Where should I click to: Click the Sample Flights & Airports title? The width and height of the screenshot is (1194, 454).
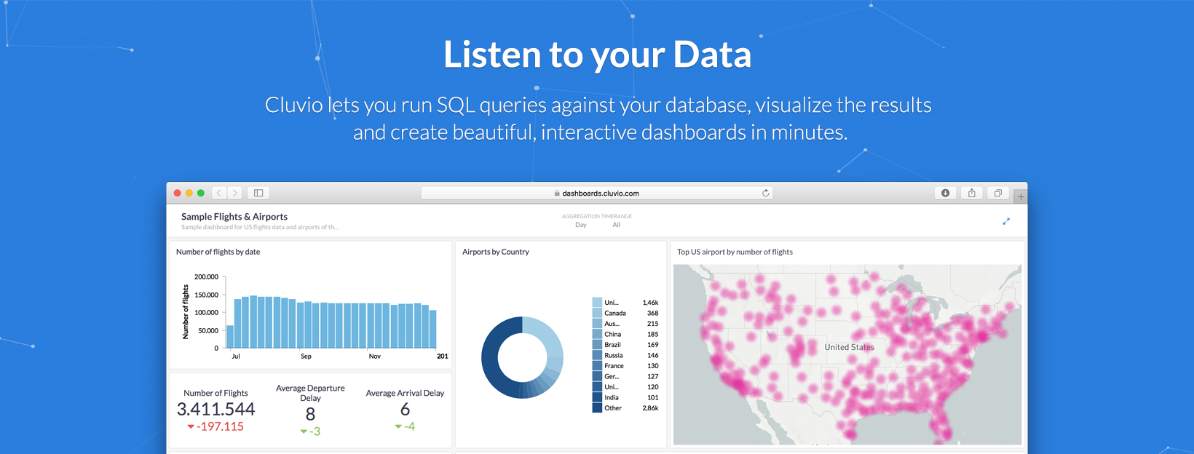click(x=234, y=217)
